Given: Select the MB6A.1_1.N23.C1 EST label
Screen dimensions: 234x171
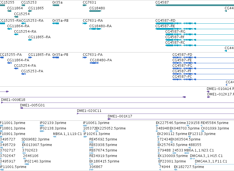Looking at the screenshot, I should 199,151.
